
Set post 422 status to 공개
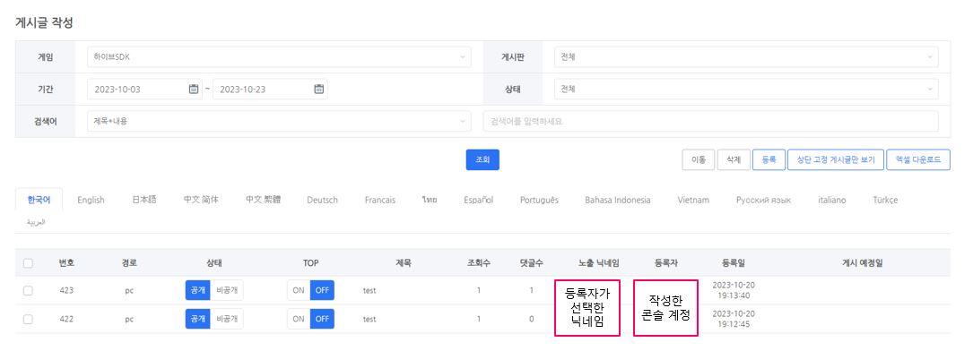pyautogui.click(x=197, y=319)
